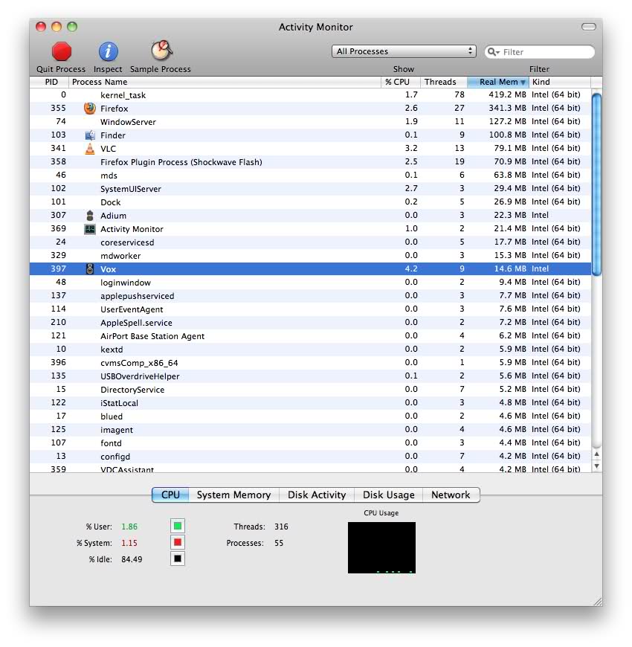
Task: Select the VLC cone icon
Action: (89, 149)
